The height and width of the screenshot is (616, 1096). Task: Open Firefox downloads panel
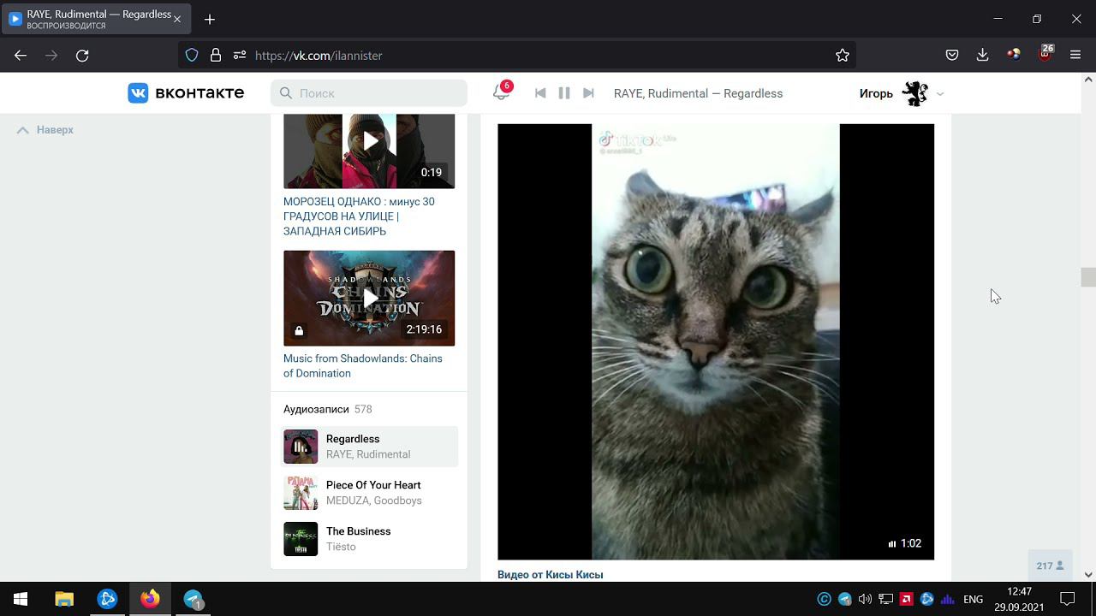coord(982,56)
